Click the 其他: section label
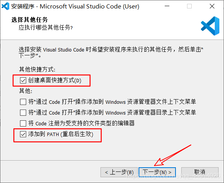 click(x=26, y=91)
